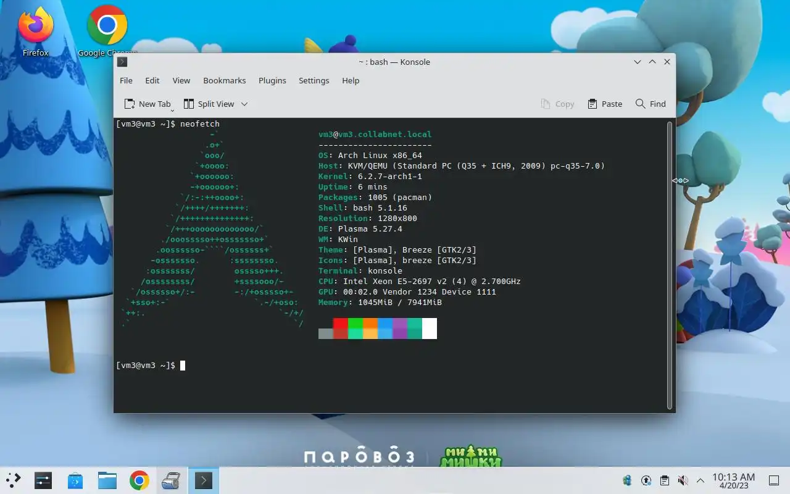Paste clipboard using the Paste button
The height and width of the screenshot is (494, 790).
(605, 104)
